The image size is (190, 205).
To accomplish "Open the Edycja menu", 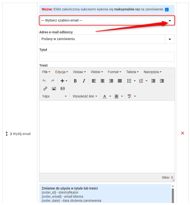I will pyautogui.click(x=61, y=72).
